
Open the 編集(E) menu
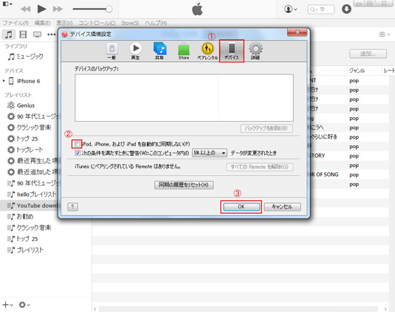[x=42, y=23]
